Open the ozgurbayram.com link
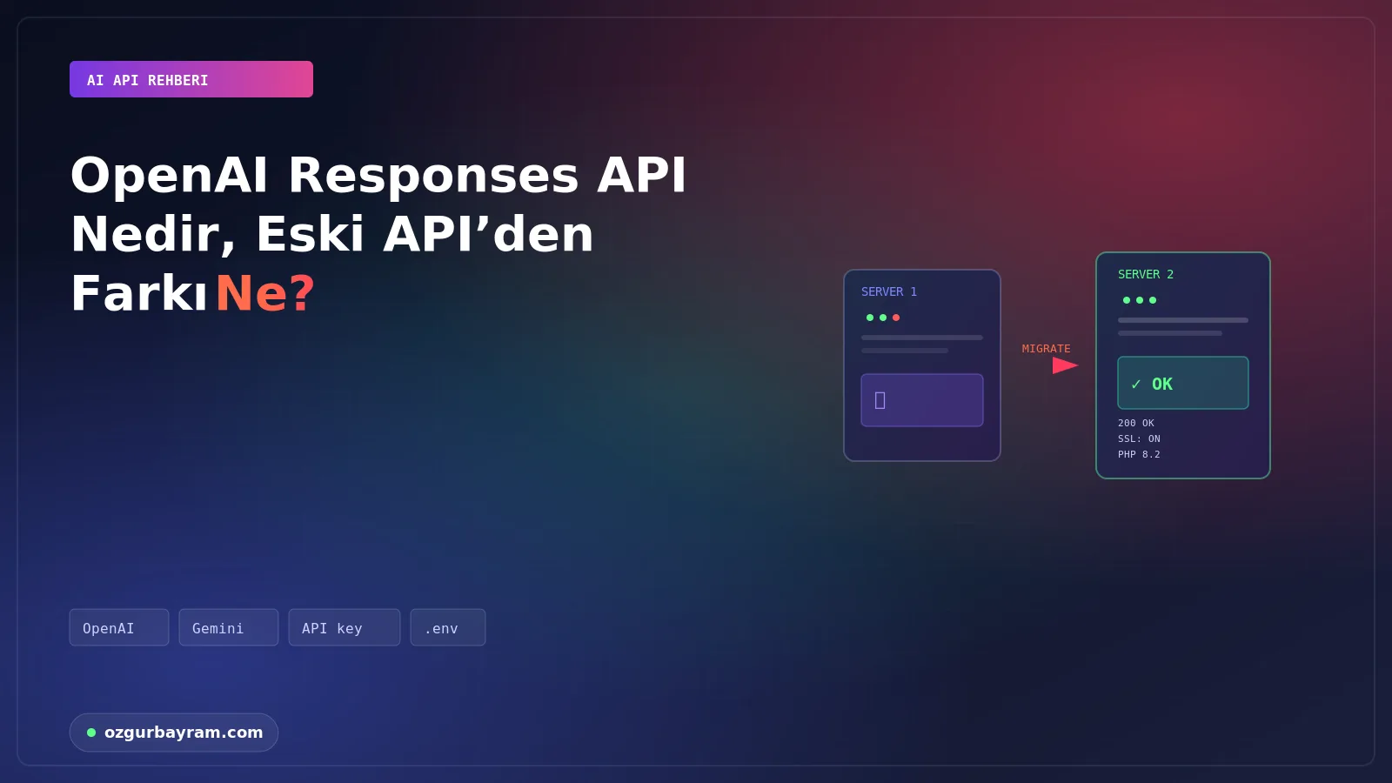The image size is (1392, 783). click(174, 733)
